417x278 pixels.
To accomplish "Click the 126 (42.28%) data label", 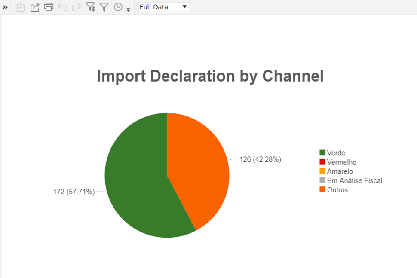I will [x=261, y=159].
